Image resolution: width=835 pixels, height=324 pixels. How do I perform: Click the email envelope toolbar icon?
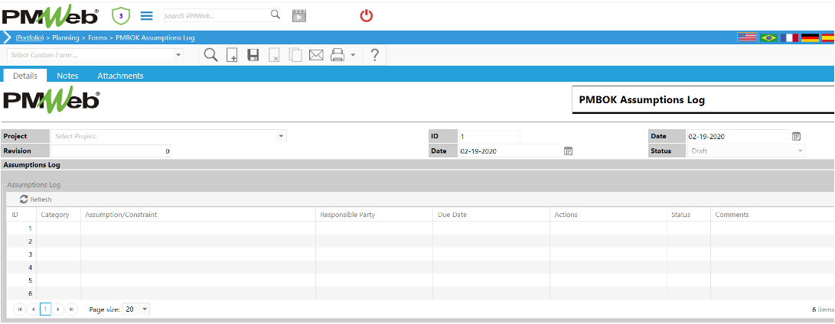316,55
